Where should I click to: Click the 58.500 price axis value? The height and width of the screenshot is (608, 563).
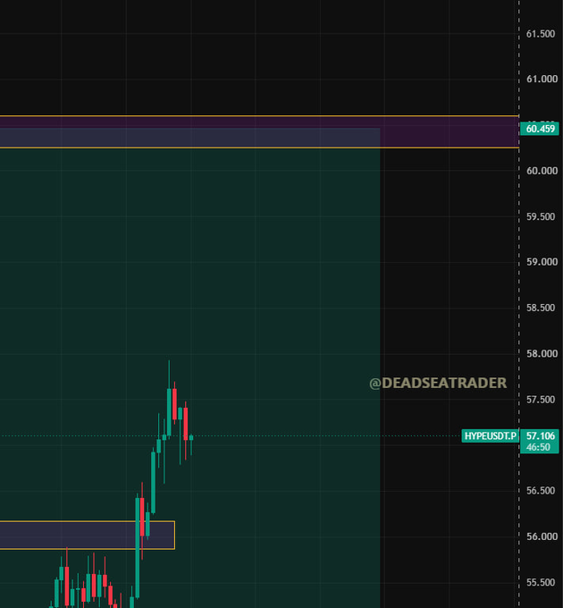(541, 308)
